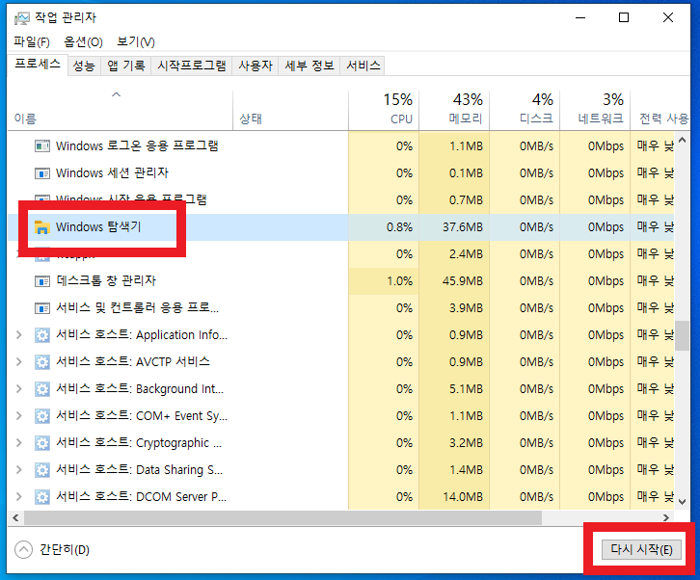Open the 보기(V) menu
Screen dimensions: 700x580
[x=136, y=42]
